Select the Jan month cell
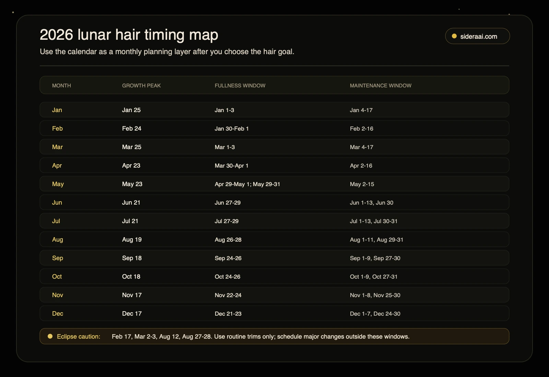549x377 pixels. pyautogui.click(x=57, y=110)
